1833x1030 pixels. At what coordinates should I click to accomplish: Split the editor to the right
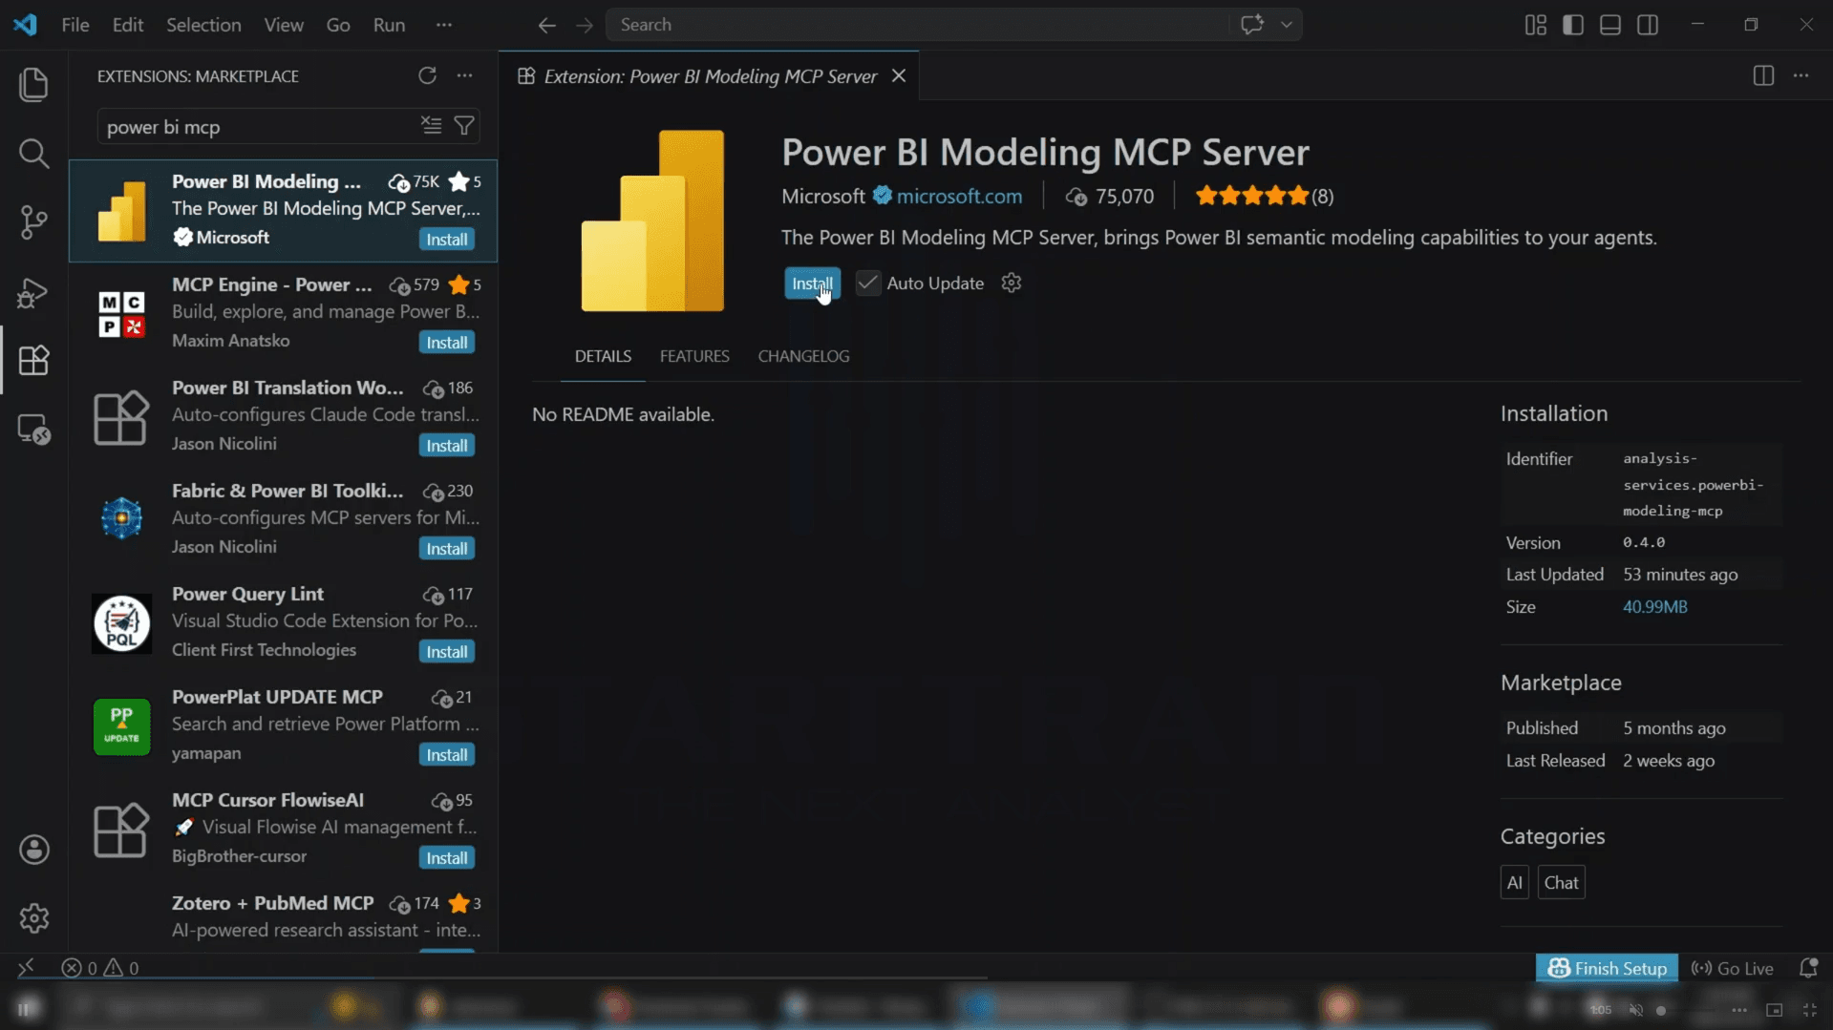(x=1763, y=75)
